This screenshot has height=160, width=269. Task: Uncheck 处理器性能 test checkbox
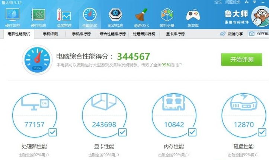(53, 132)
